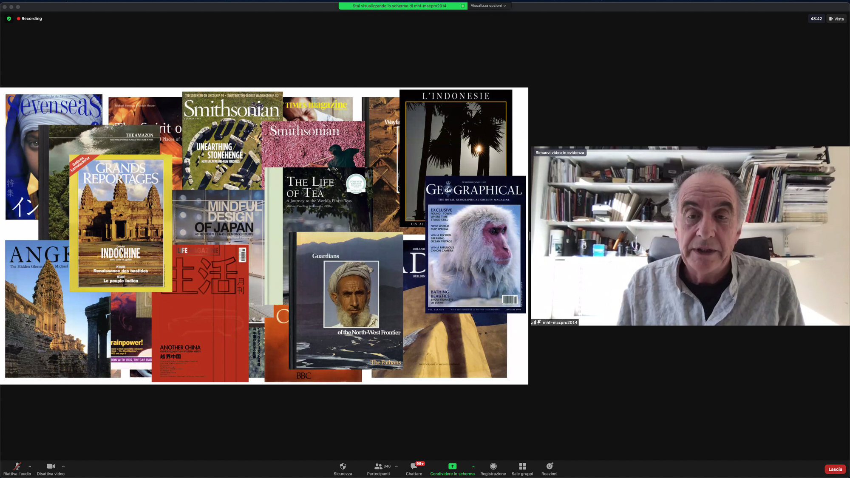Click the macOS red close window button
Viewport: 850px width, 478px height.
5,7
